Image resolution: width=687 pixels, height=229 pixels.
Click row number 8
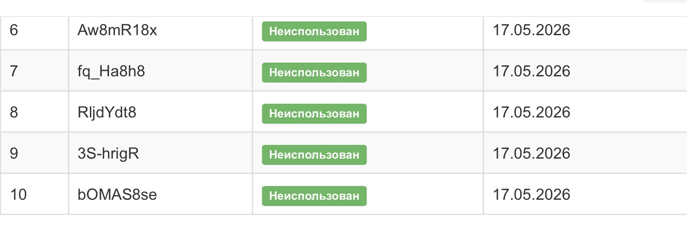pos(14,113)
